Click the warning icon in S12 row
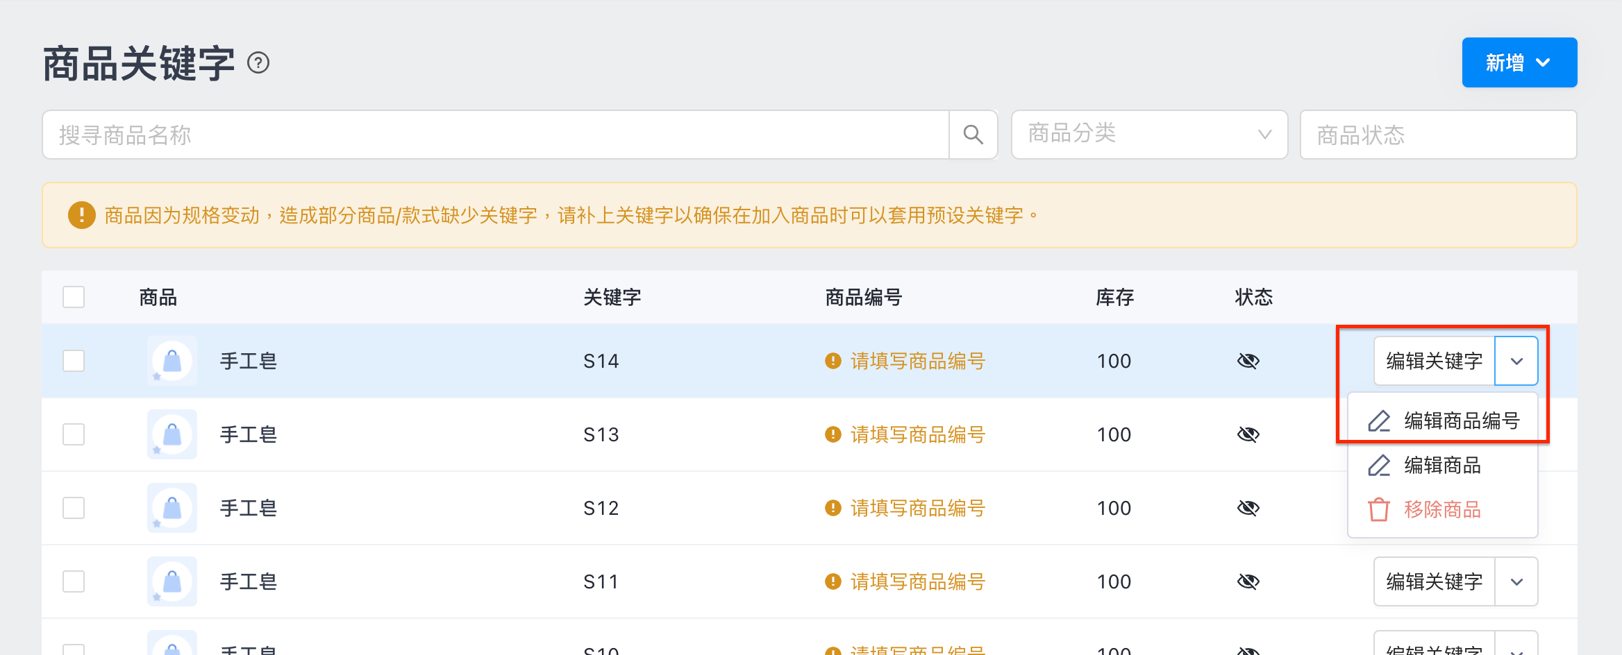 click(x=833, y=508)
